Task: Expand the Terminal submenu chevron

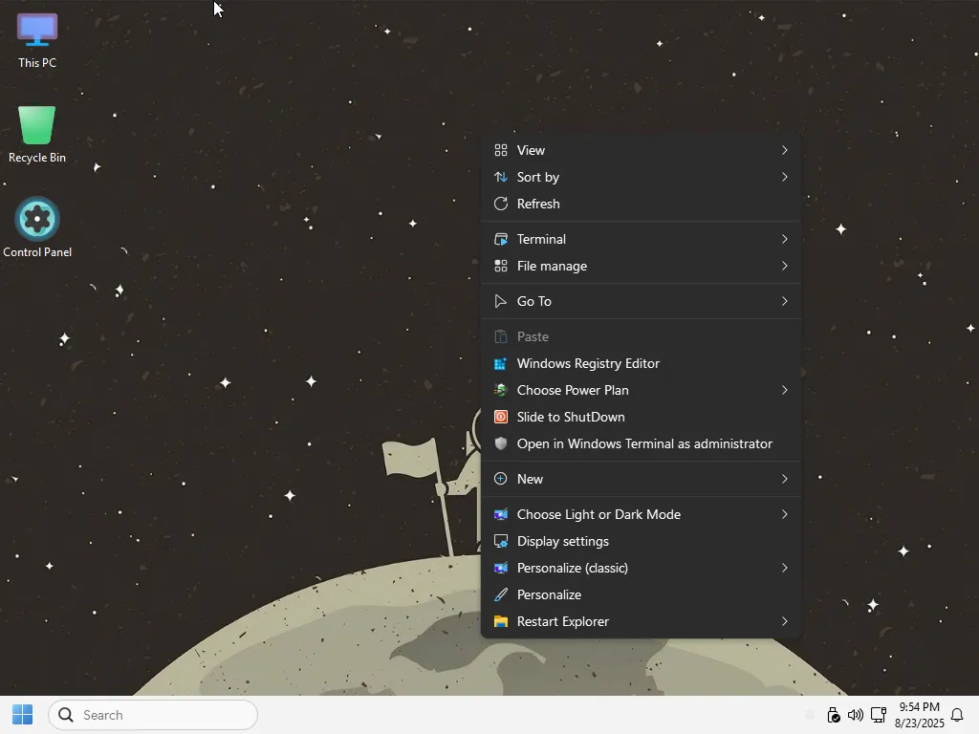Action: (785, 239)
